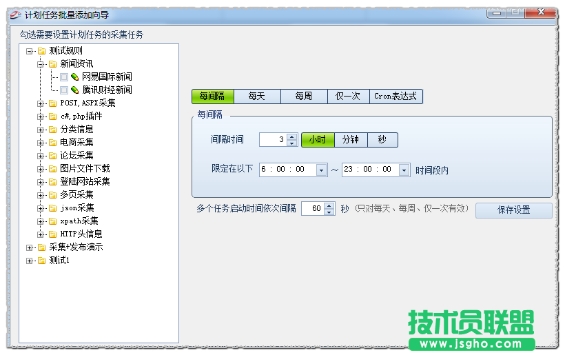Viewport: 565px width, 355px height.
Task: Decrease the 间隔时间 value with down arrow
Action: point(292,143)
